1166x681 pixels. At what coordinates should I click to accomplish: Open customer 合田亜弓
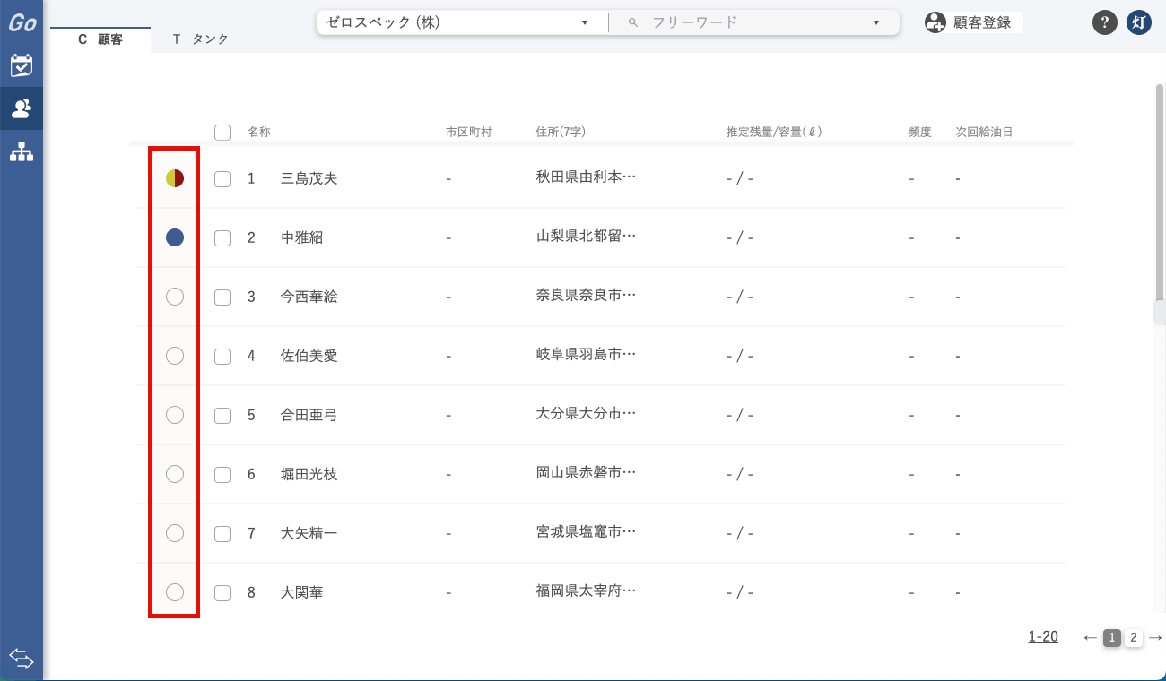pyautogui.click(x=309, y=415)
